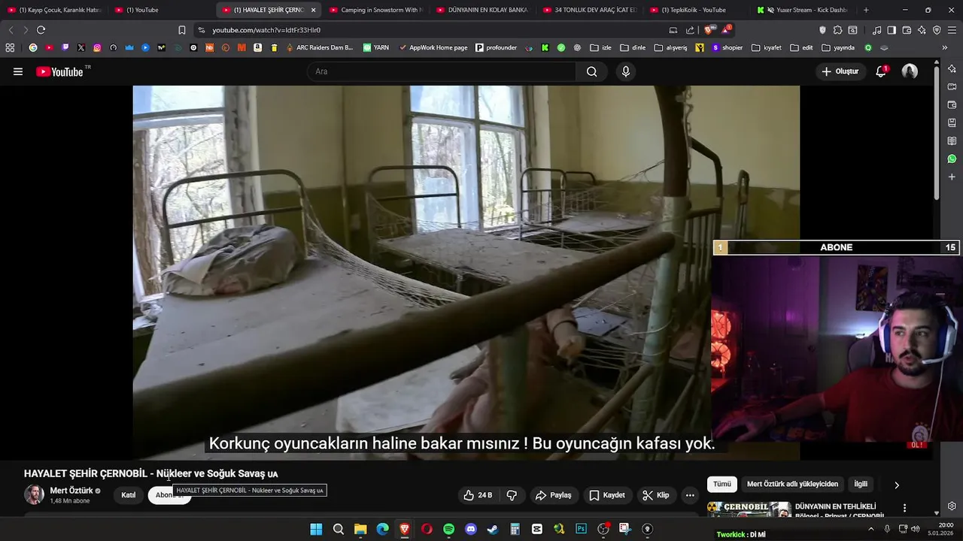Screen dimensions: 963x541
Task: Open the YouTube settings gear at bottom right
Action: (x=952, y=506)
